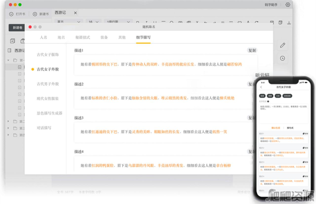Click the 码字助手 label in title bar
The height and width of the screenshot is (204, 316).
(x=271, y=5)
